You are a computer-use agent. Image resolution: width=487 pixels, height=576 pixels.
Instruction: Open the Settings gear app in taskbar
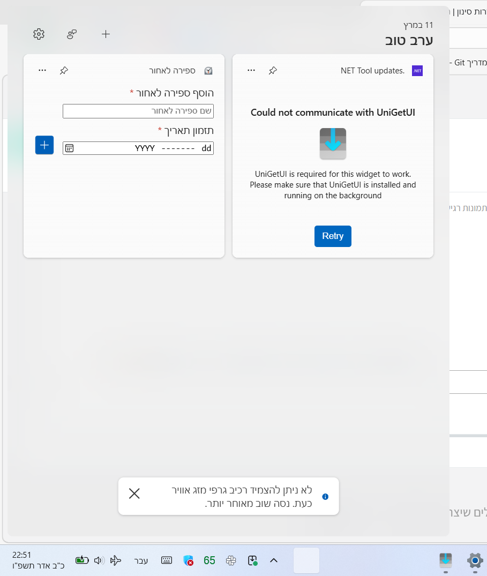pos(475,560)
